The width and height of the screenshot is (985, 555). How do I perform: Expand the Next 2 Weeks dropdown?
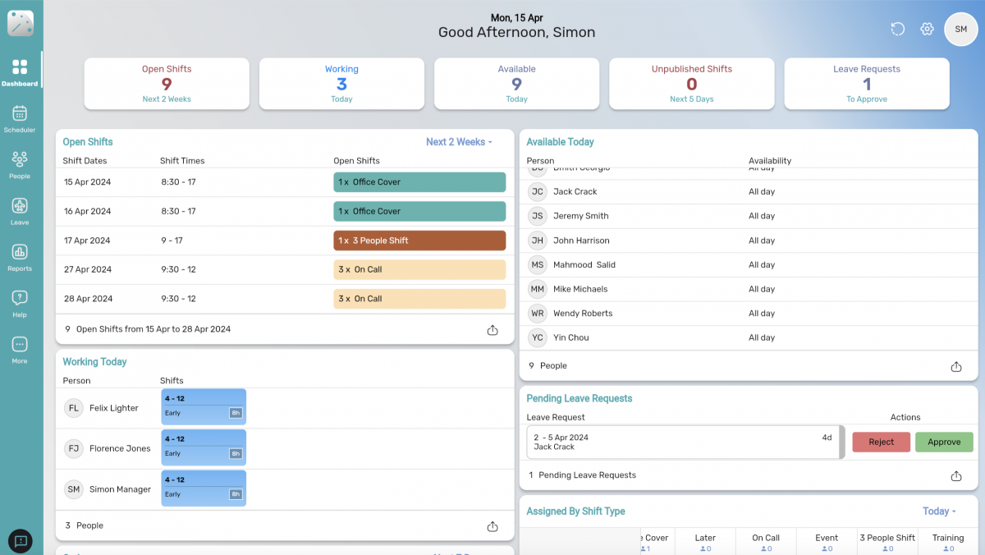point(459,142)
